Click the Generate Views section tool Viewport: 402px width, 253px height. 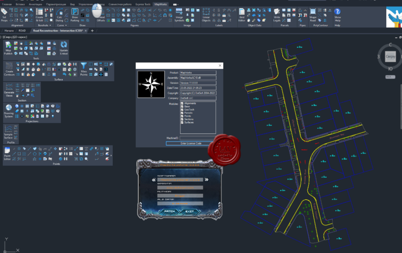[x=9, y=90]
